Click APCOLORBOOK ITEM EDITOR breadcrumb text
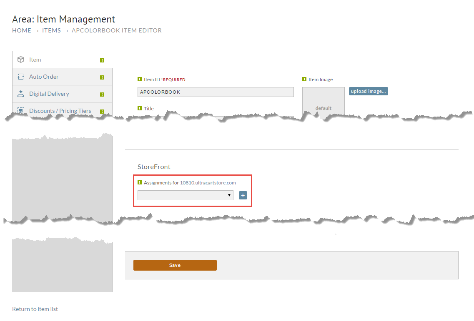Viewport: 474px width, 321px height. pyautogui.click(x=117, y=30)
